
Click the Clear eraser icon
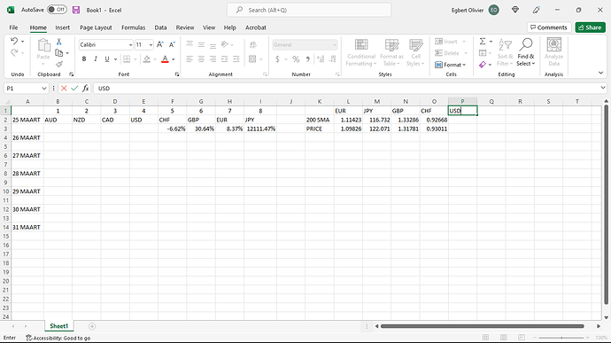[x=483, y=65]
